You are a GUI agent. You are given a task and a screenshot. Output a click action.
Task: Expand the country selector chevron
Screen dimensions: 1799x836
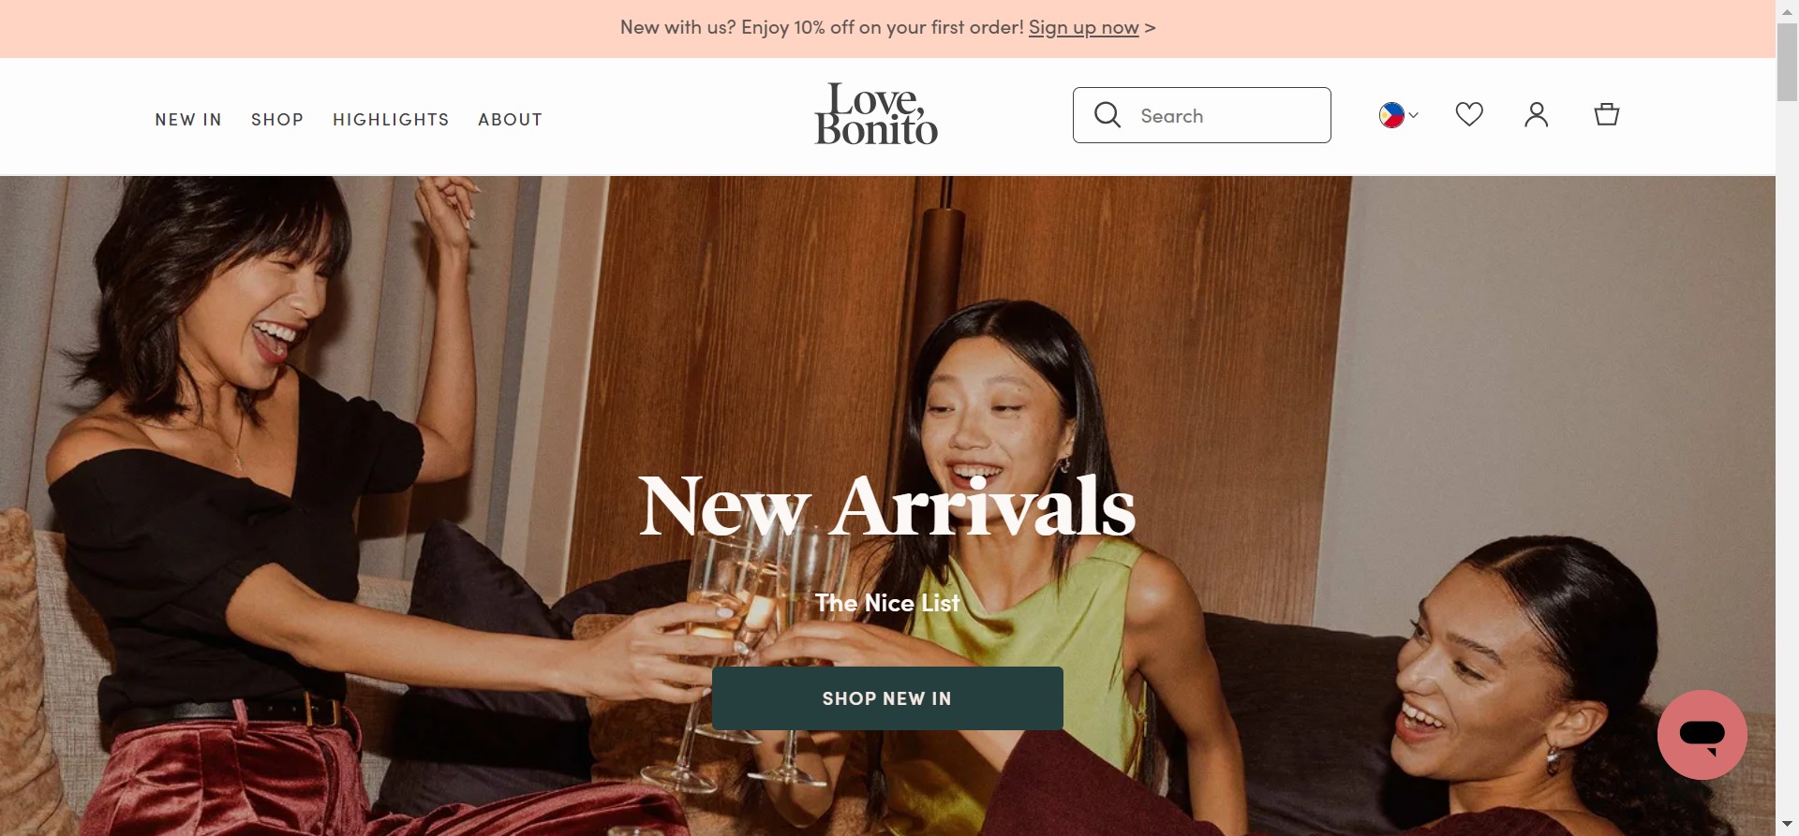pos(1414,115)
